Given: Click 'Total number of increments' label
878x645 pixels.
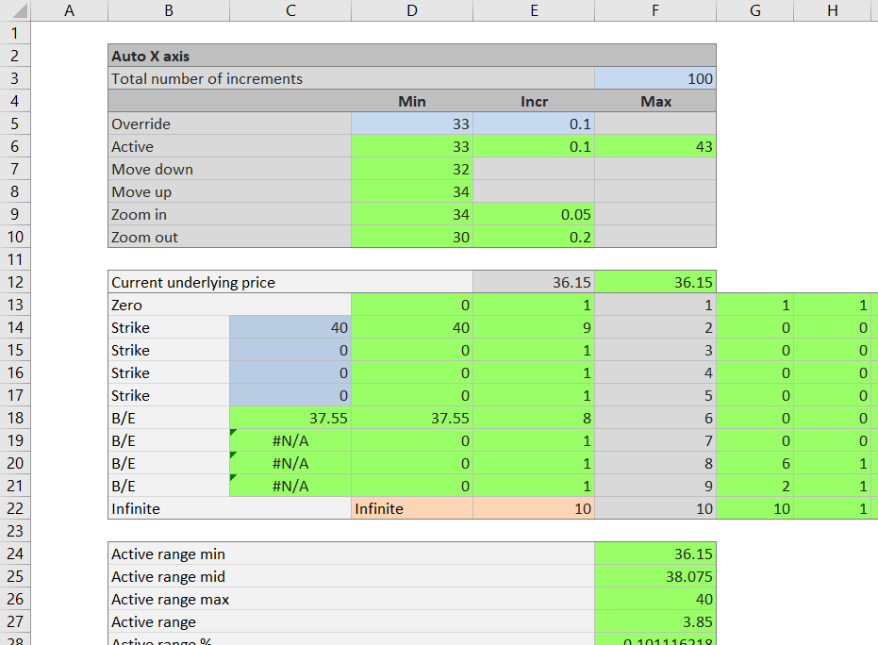Looking at the screenshot, I should [x=207, y=79].
